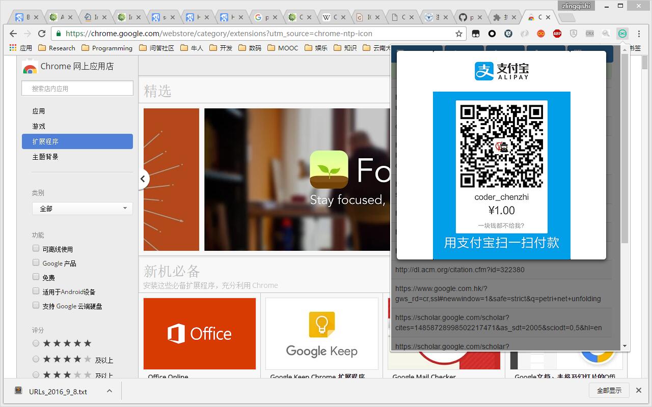The height and width of the screenshot is (407, 652).
Task: Open the 应用 apps shortcut in bookmarks bar
Action: (20, 48)
